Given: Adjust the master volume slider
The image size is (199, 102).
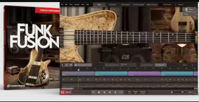Looking at the screenshot, I should click(x=180, y=92).
